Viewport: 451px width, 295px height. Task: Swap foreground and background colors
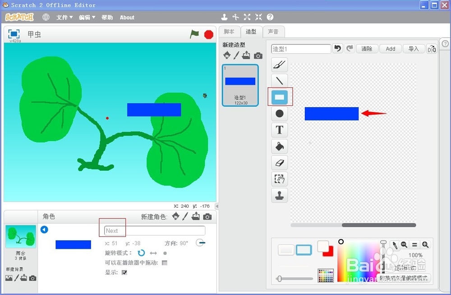pyautogui.click(x=325, y=248)
